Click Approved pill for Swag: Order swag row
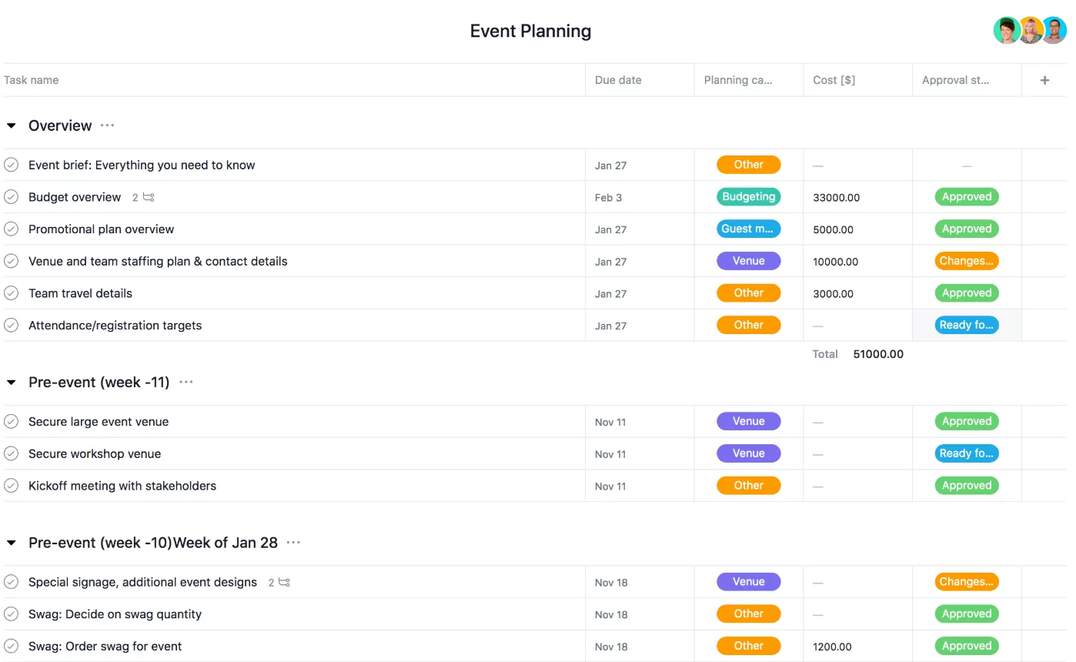 coord(967,647)
